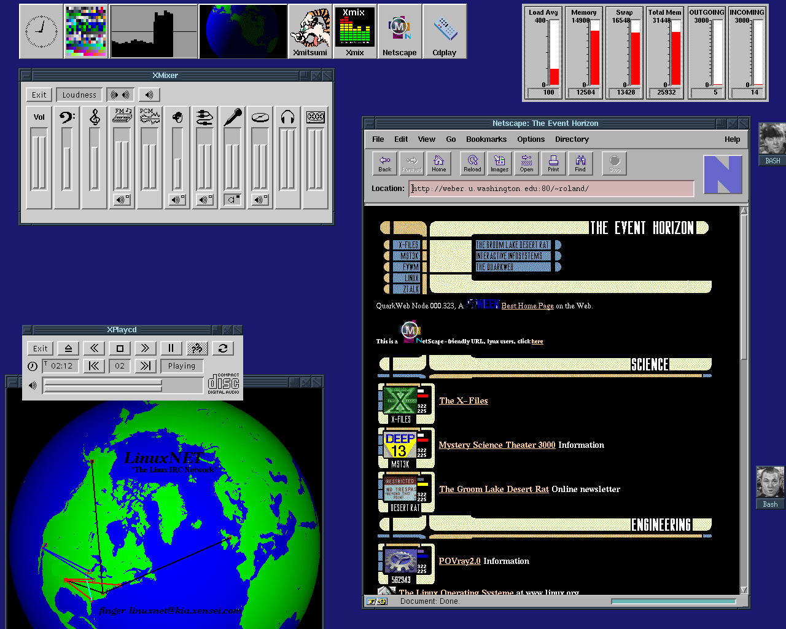The width and height of the screenshot is (786, 629).
Task: Open the Options menu in Netscape
Action: click(531, 139)
